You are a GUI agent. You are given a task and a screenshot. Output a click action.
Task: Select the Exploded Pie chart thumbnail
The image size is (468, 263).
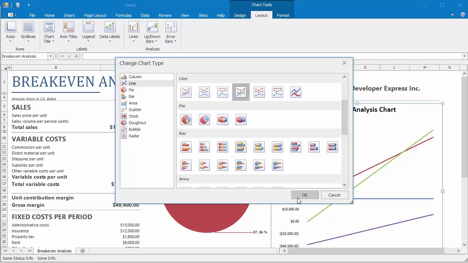click(x=204, y=119)
